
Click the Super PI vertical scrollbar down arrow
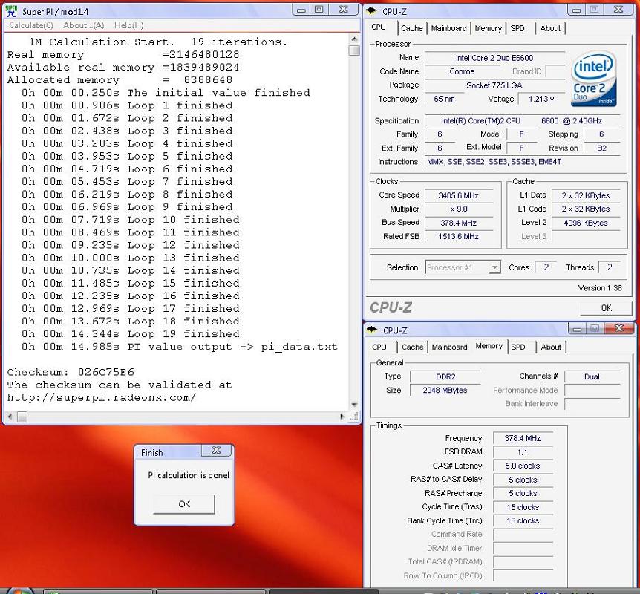pyautogui.click(x=354, y=405)
